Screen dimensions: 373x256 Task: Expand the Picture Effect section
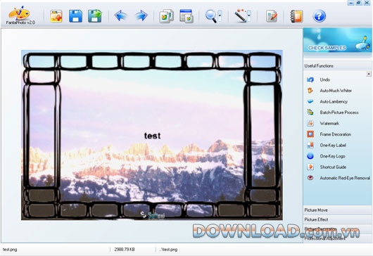tap(337, 219)
